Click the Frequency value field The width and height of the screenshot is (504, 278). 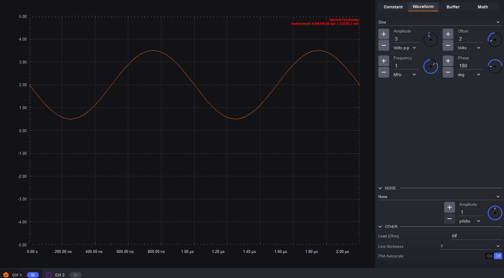406,66
